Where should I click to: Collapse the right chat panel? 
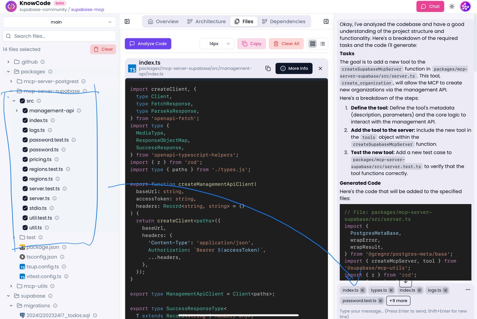pos(326,21)
